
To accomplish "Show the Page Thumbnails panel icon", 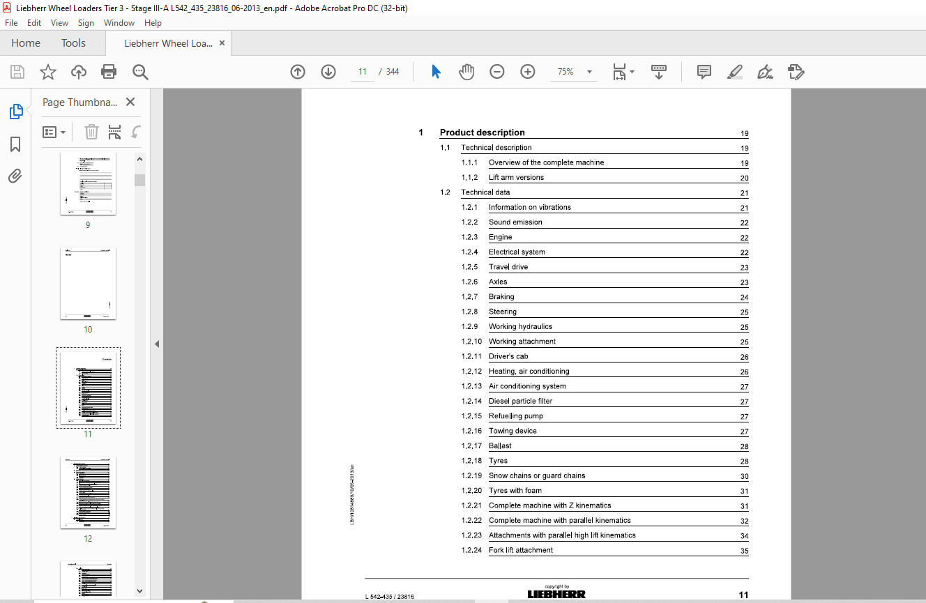I will pos(15,112).
